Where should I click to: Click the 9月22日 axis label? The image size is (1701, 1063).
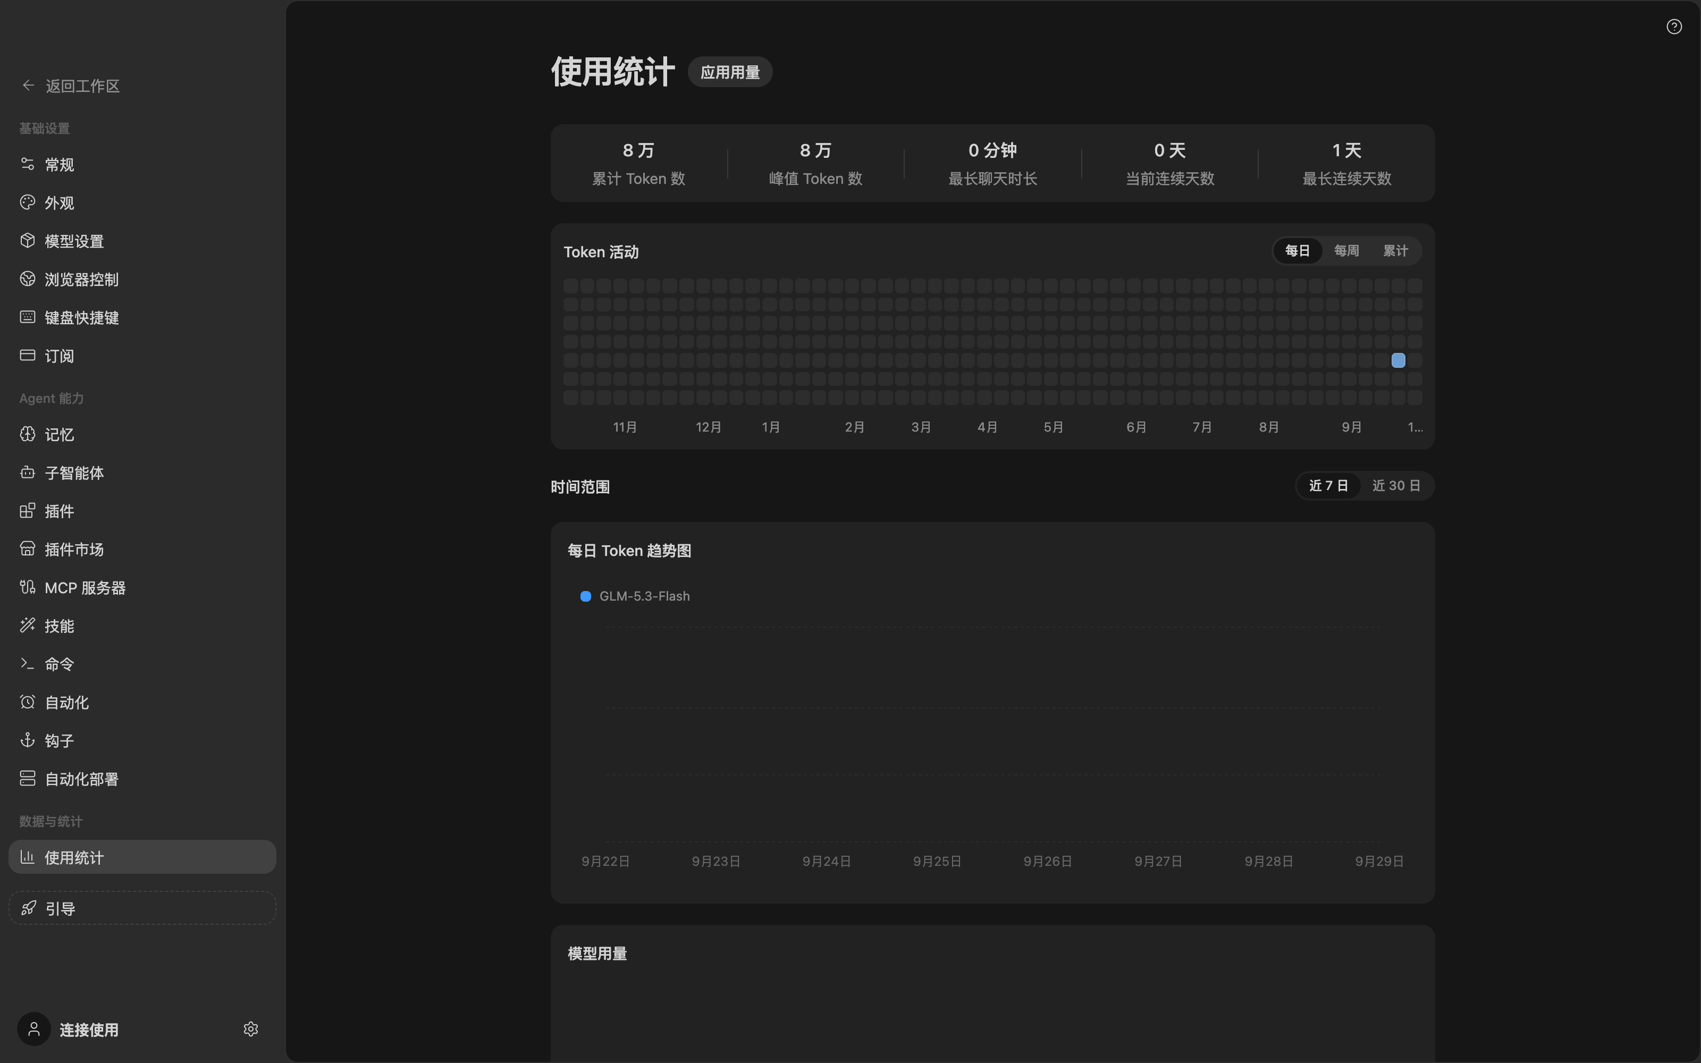point(605,861)
